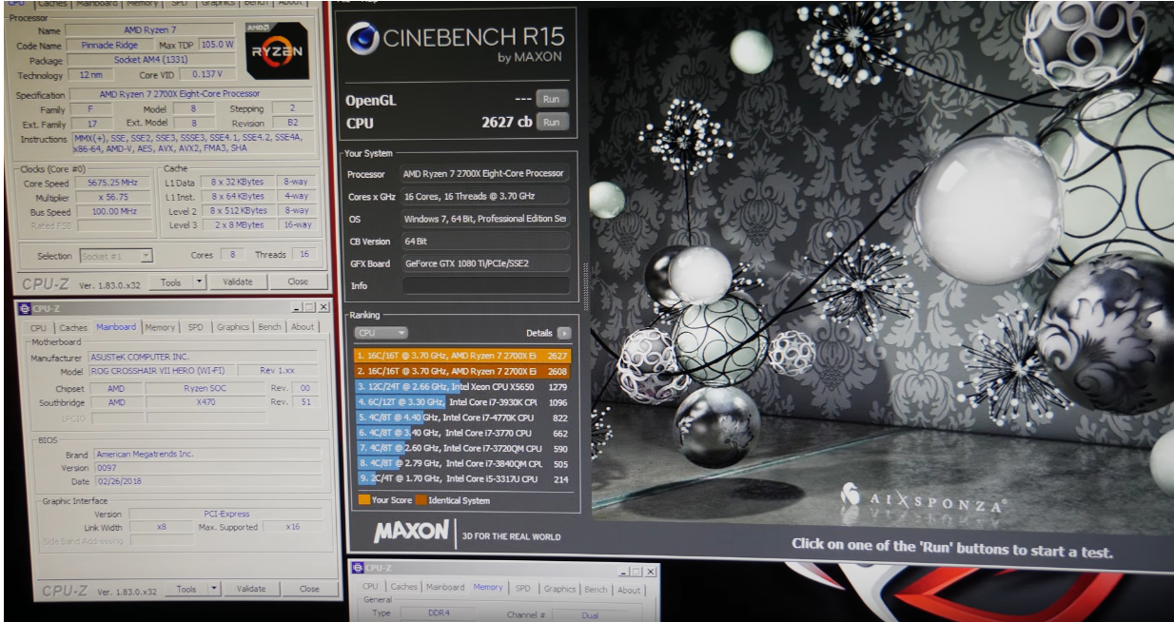Image resolution: width=1174 pixels, height=622 pixels.
Task: Open Bench tab in CPU-Z Mainboard window
Action: [x=270, y=327]
